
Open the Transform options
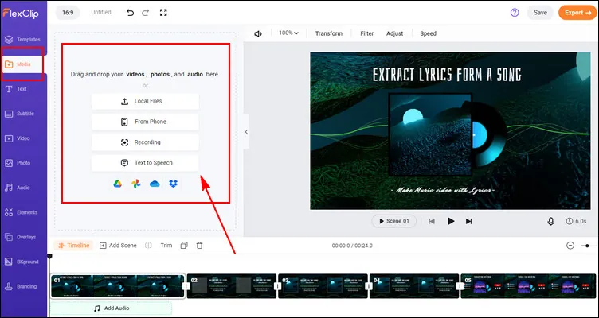click(328, 33)
